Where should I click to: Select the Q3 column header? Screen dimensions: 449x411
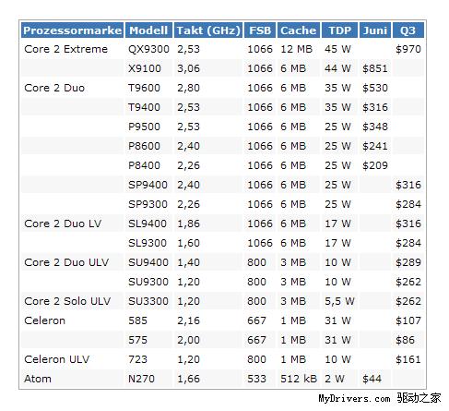[408, 30]
